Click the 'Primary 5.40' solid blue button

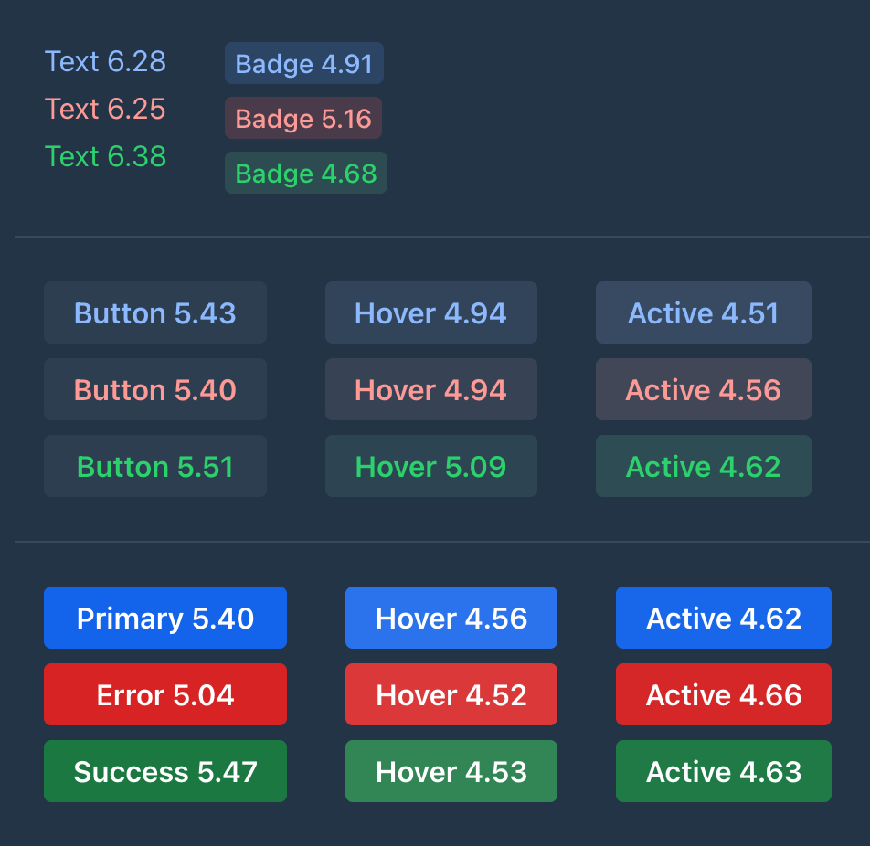tap(164, 618)
